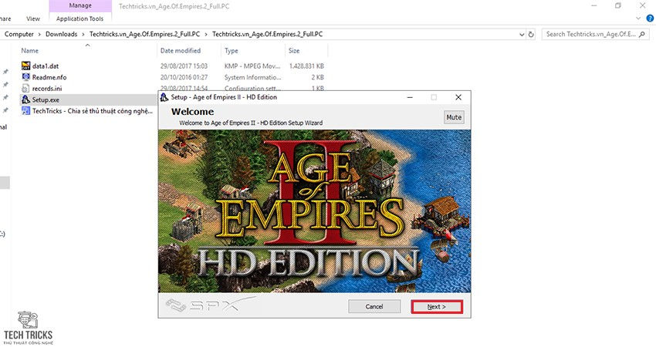The image size is (656, 347).
Task: Select the 'TechTricks - Chia sẻ thủ thuật' file name
Action: point(93,111)
